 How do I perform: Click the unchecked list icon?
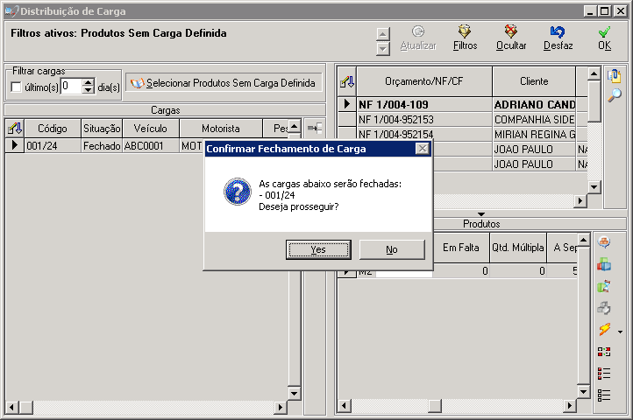coord(604,395)
